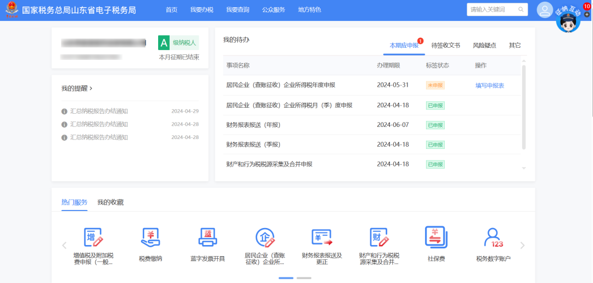Open 我要办税 menu
The width and height of the screenshot is (593, 283).
tap(202, 10)
